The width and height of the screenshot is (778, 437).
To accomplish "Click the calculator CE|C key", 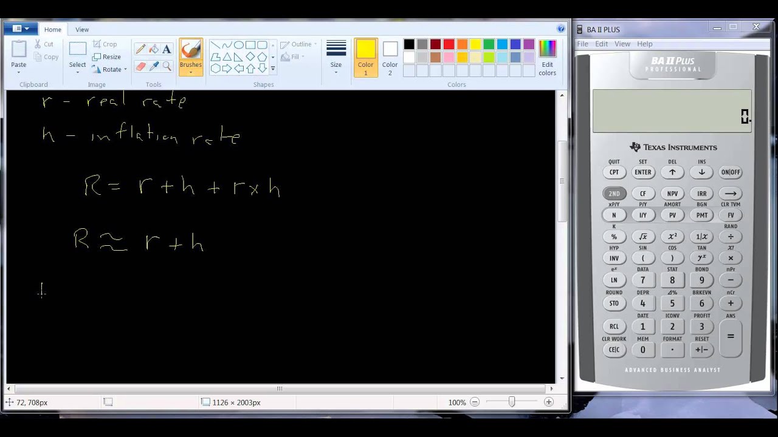I will (x=614, y=350).
